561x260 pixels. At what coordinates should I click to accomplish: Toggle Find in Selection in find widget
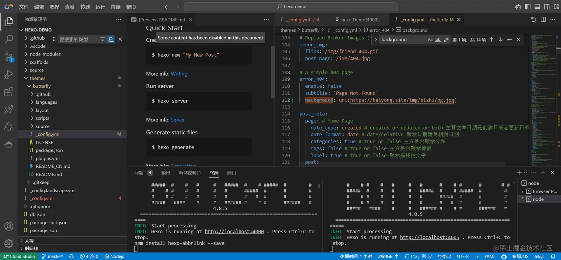(509, 40)
